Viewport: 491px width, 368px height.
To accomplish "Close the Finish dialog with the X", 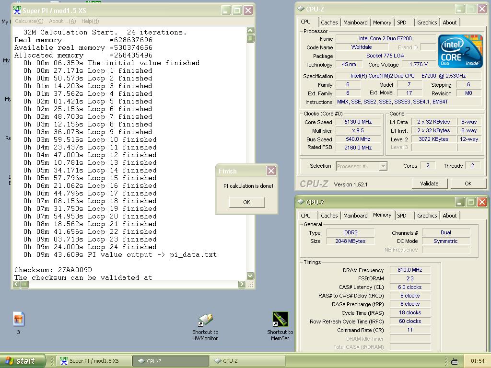I will (x=271, y=171).
